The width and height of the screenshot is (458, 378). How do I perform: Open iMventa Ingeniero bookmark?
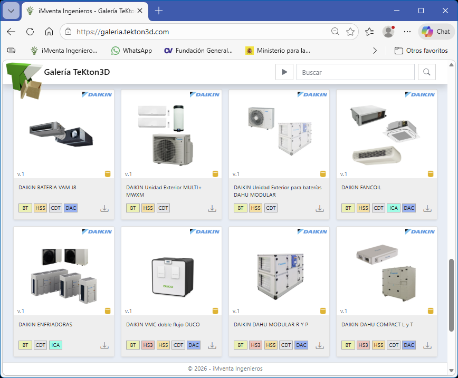64,51
